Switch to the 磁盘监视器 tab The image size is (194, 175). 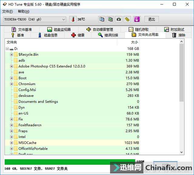click(59, 29)
